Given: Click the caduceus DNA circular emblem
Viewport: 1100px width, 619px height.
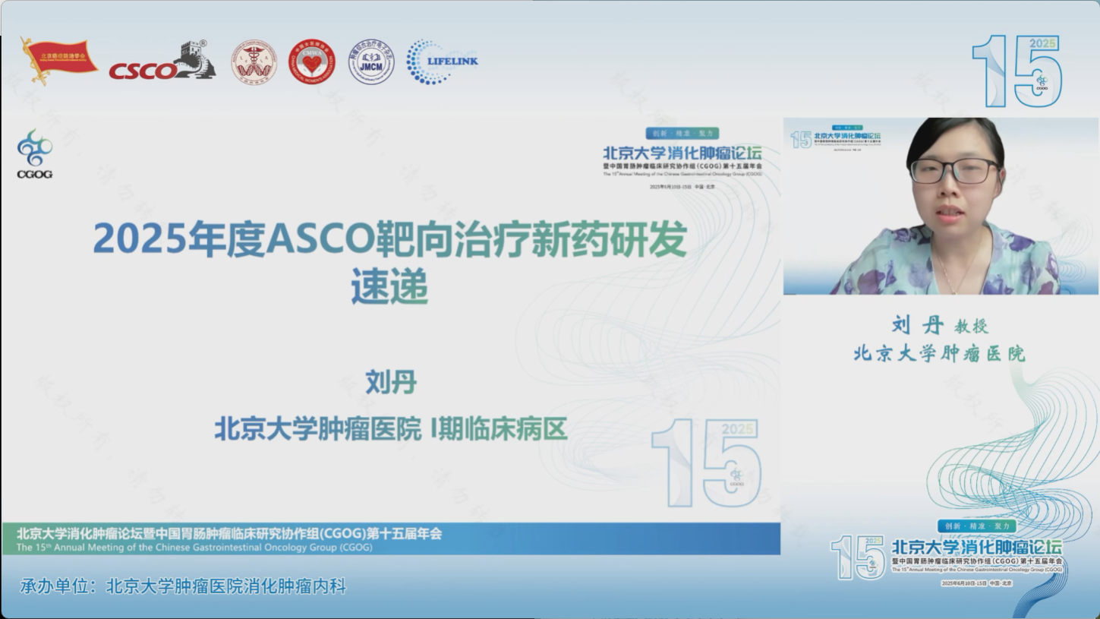Looking at the screenshot, I should (x=254, y=62).
